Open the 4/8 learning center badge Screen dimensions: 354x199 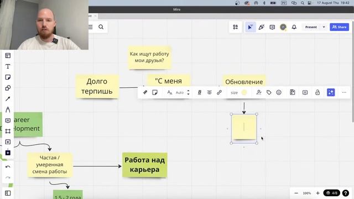(332, 193)
